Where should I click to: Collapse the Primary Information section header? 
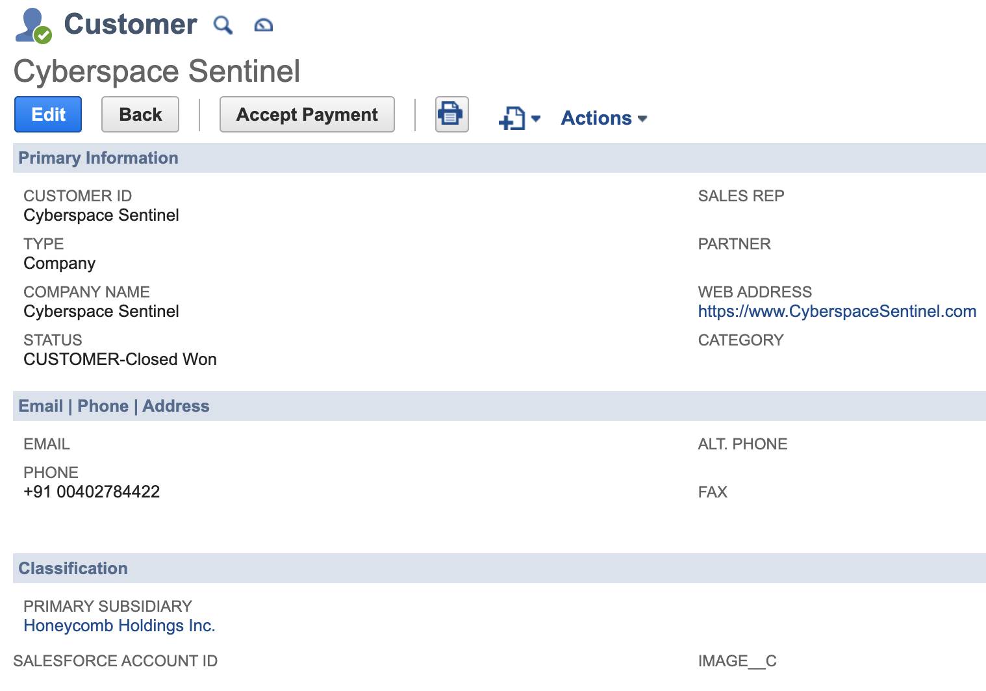(x=99, y=158)
